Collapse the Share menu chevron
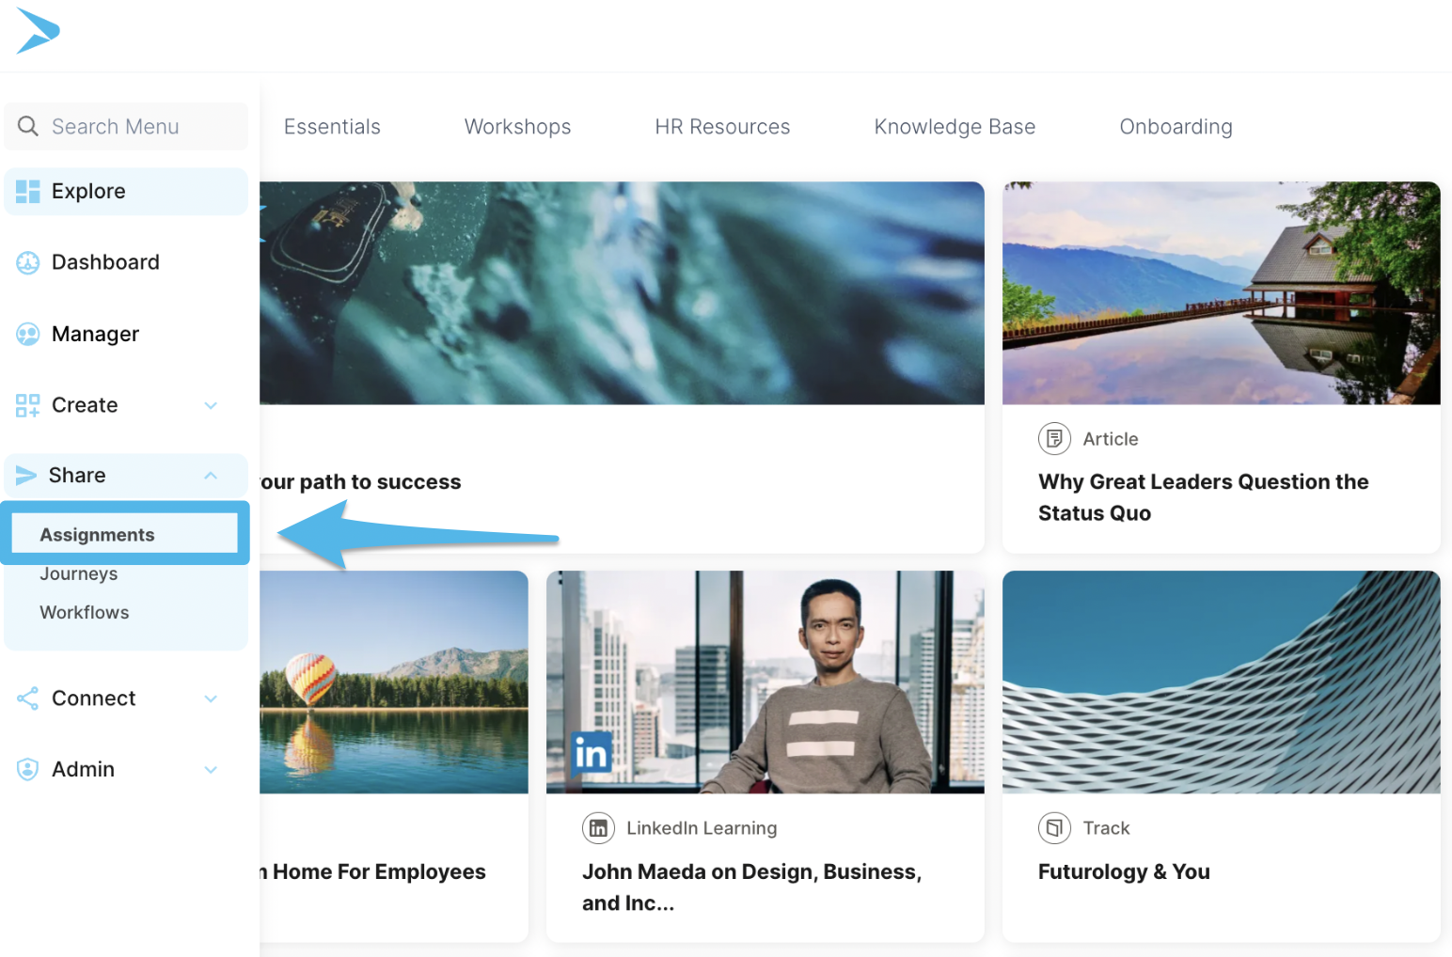This screenshot has height=957, width=1452. coord(211,476)
